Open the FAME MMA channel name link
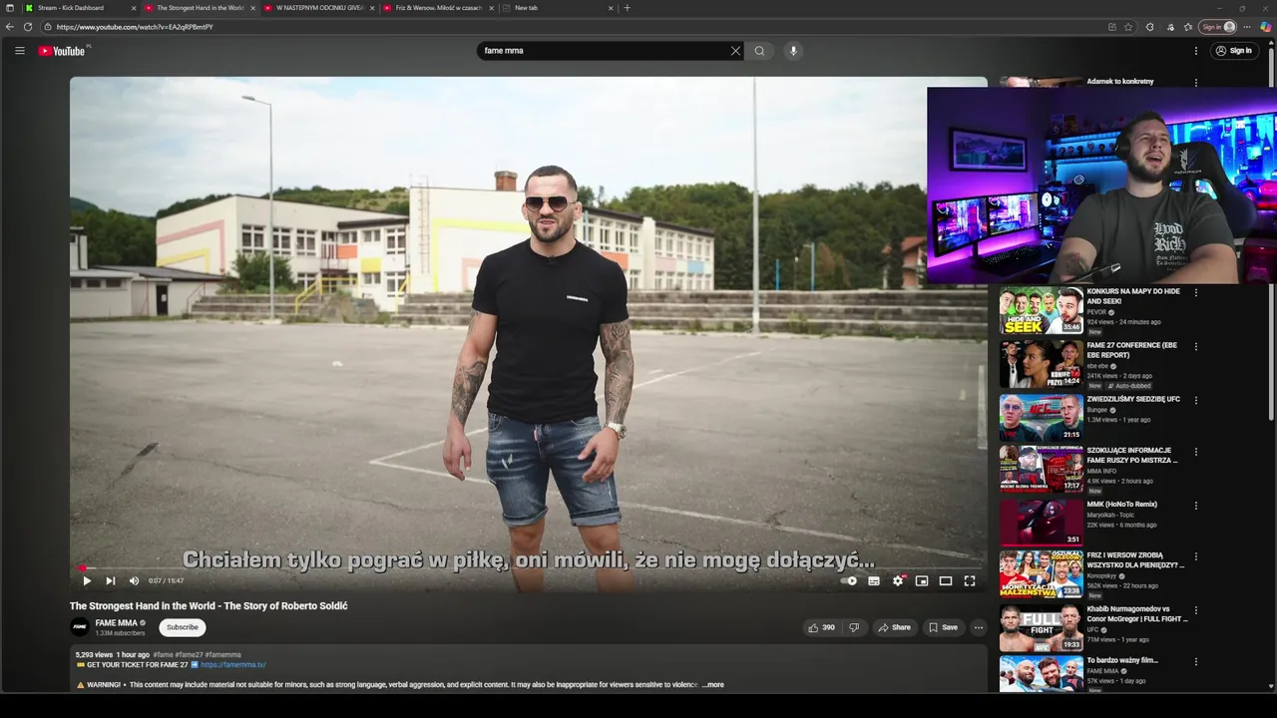 point(116,623)
